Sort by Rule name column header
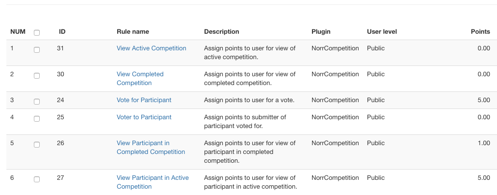Screen dimensions: 497x195 click(133, 32)
